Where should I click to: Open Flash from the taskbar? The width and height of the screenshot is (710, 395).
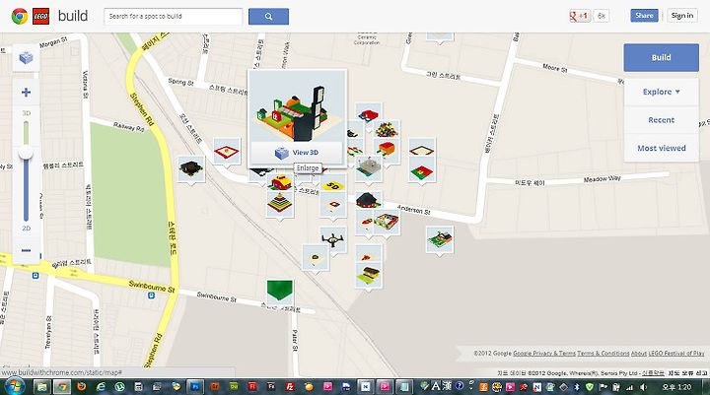click(252, 387)
